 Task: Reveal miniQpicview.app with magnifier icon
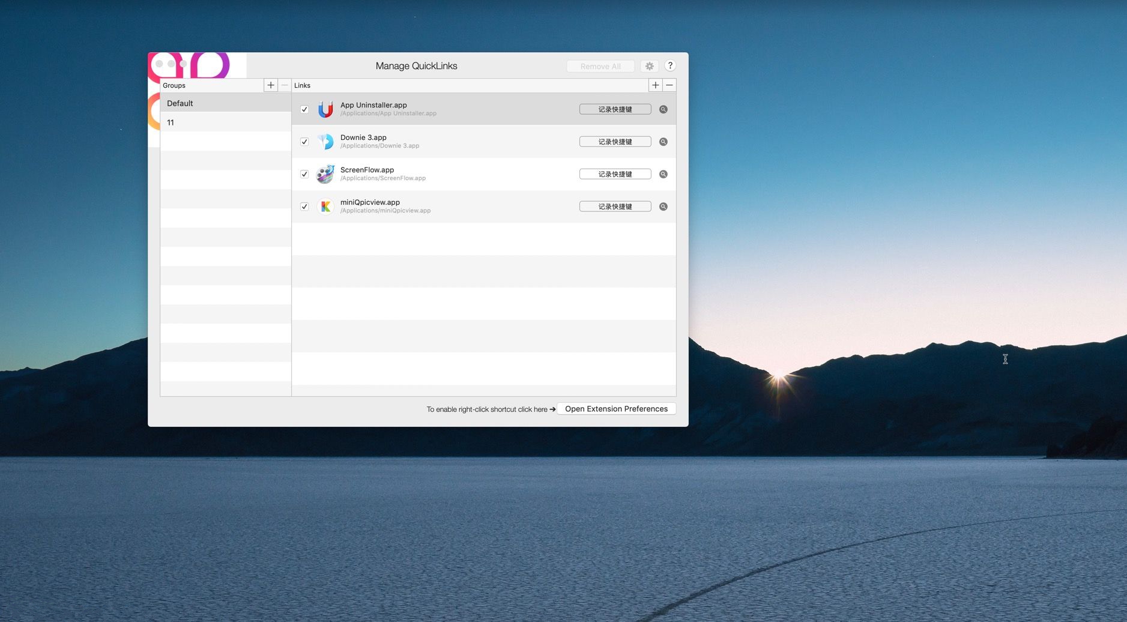pos(663,207)
